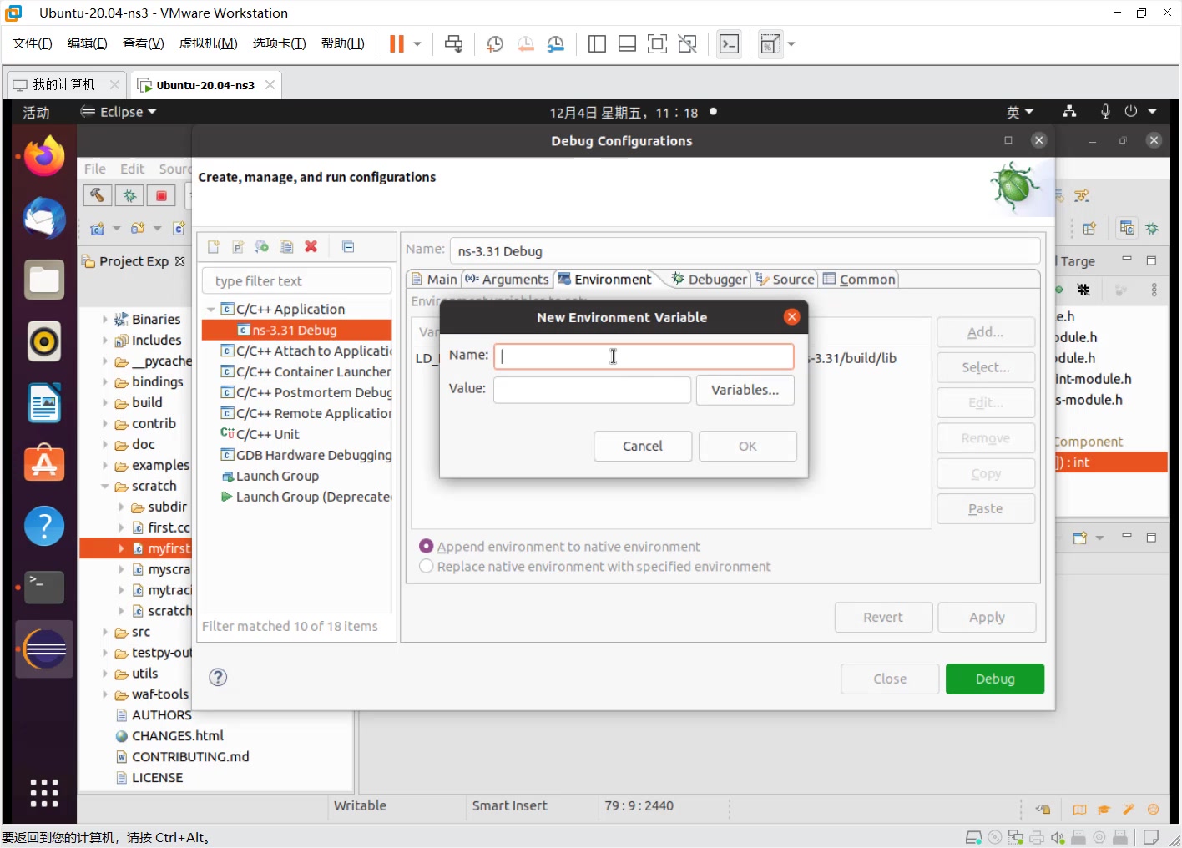Switch to the Source tab
This screenshot has width=1182, height=848.
coord(785,280)
